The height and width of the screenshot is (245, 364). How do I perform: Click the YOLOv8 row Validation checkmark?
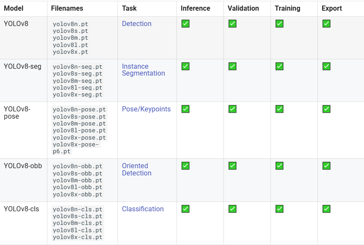(232, 23)
